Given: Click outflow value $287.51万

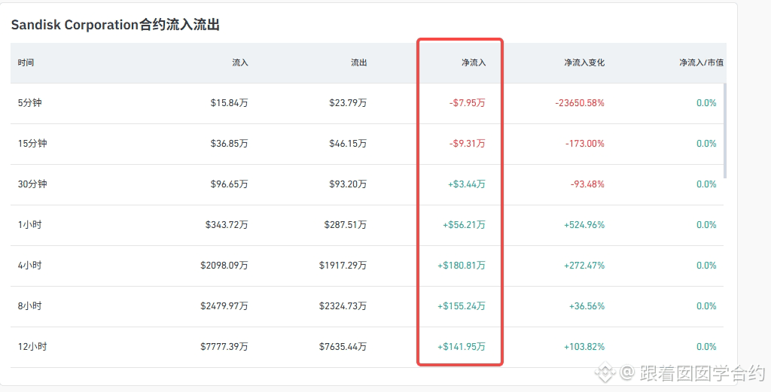Looking at the screenshot, I should click(x=345, y=225).
